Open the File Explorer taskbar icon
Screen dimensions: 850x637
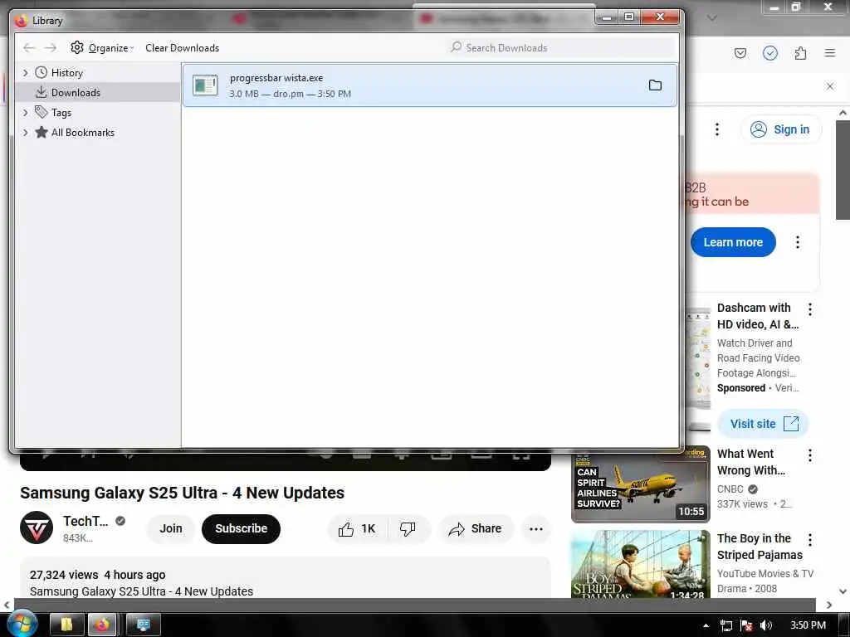(67, 625)
